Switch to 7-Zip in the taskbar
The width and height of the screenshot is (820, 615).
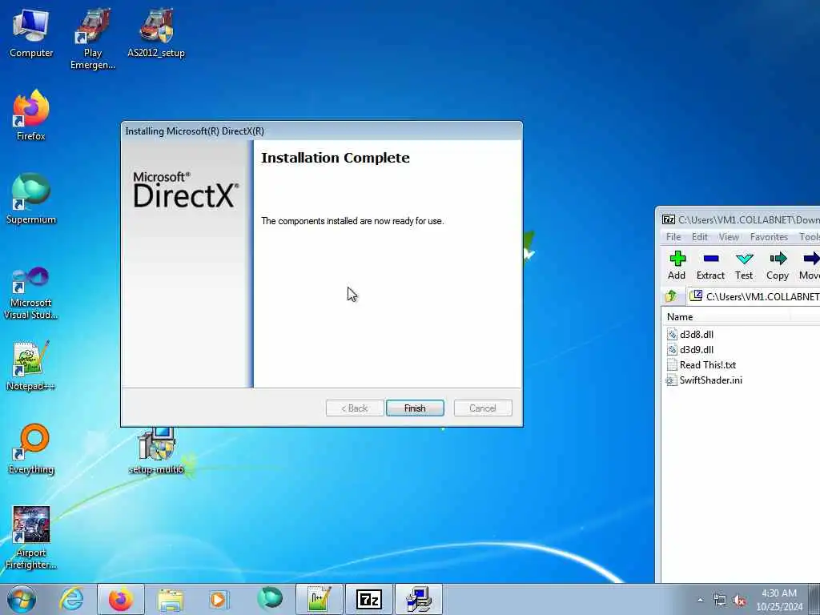coord(369,599)
